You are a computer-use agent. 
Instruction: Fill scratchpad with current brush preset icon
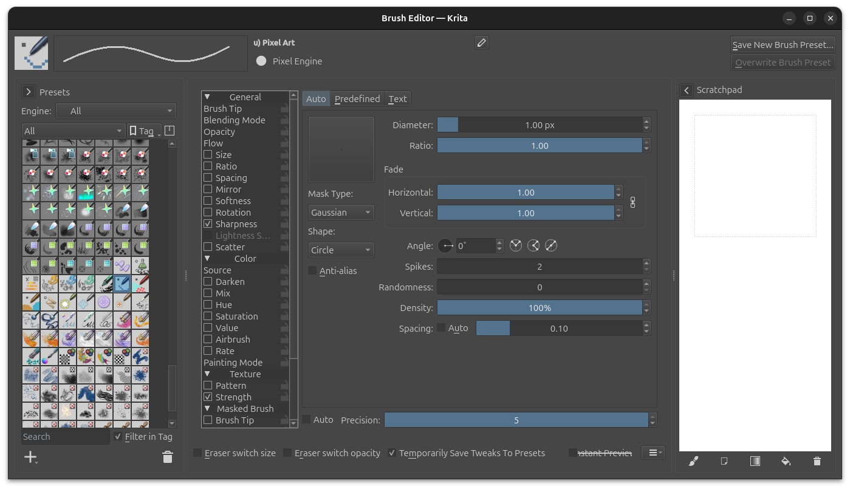click(693, 462)
